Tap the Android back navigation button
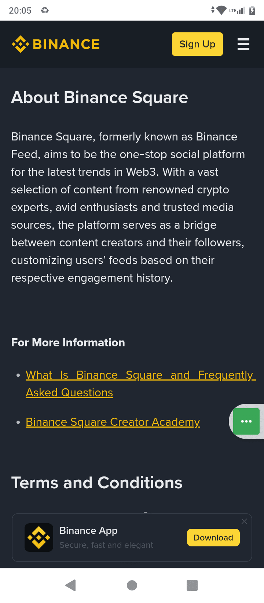This screenshot has width=264, height=603. click(70, 585)
